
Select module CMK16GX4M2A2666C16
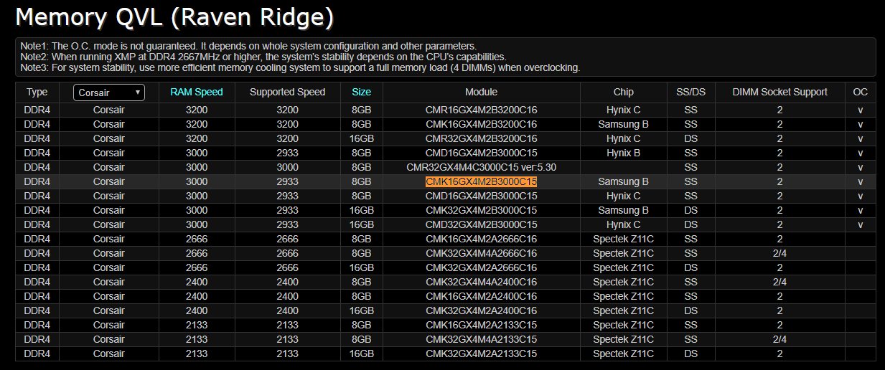(x=481, y=239)
